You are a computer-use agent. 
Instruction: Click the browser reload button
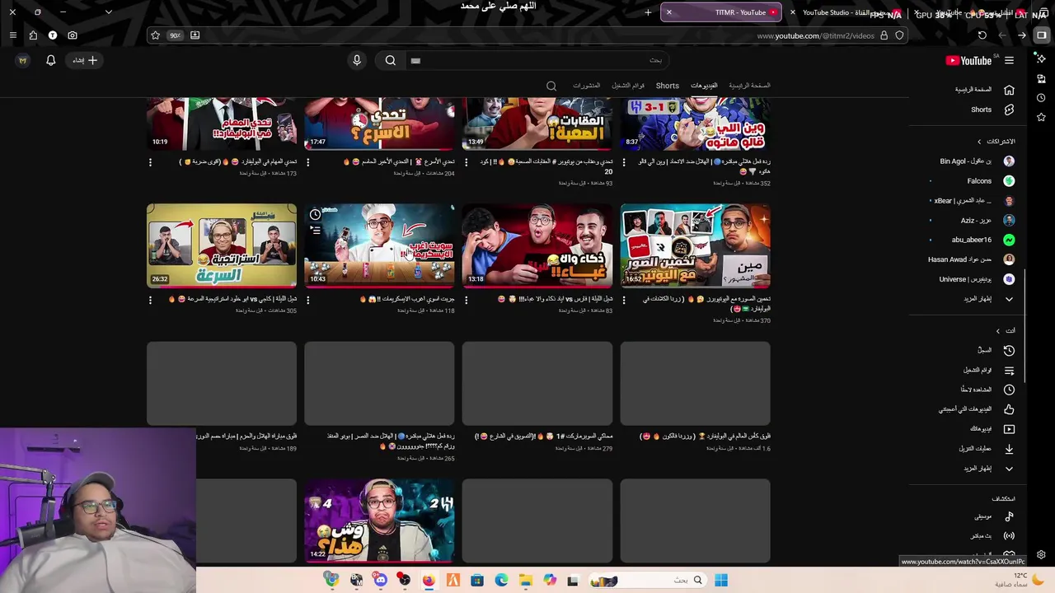[x=982, y=35]
